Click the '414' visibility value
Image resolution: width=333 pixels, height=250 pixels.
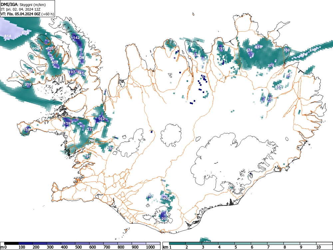point(82,74)
